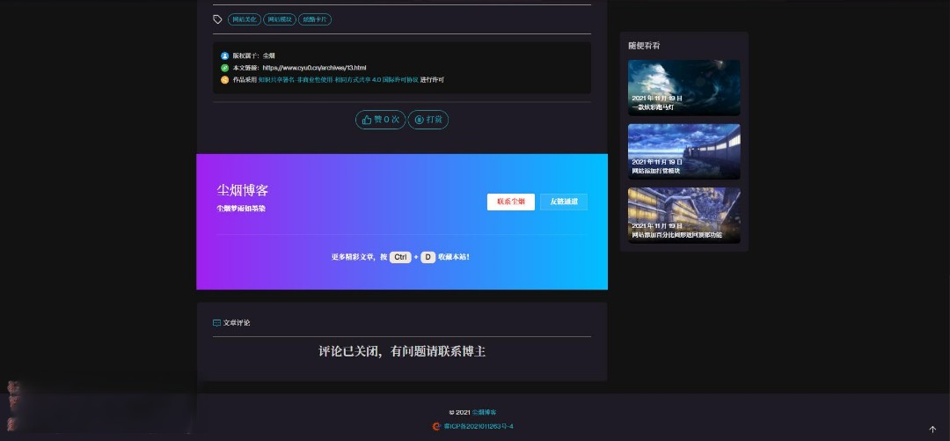Click the author name 尘烟 after 版权属于

coord(268,55)
